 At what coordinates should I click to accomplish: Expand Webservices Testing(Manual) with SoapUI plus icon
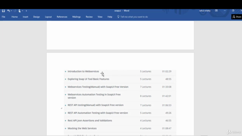point(65,87)
